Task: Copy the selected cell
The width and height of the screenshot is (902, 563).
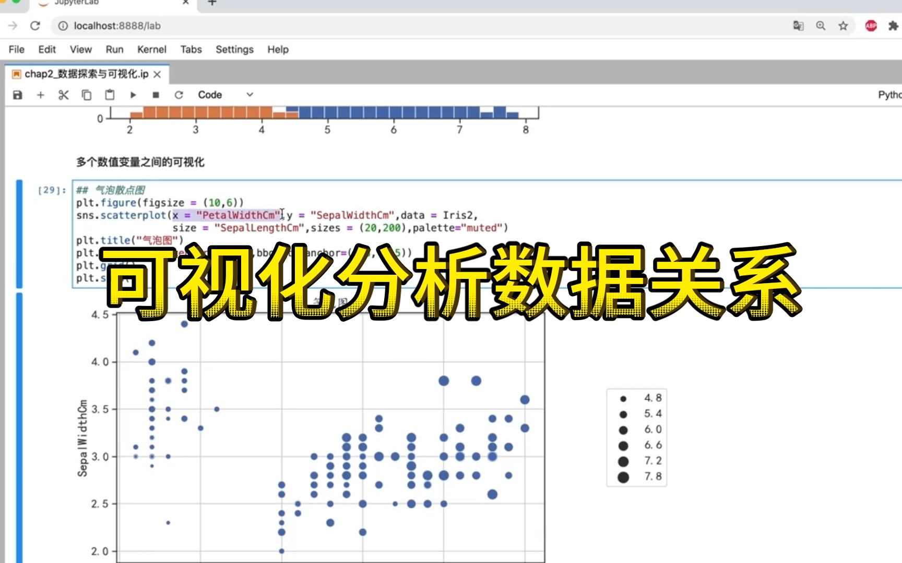Action: pos(86,95)
